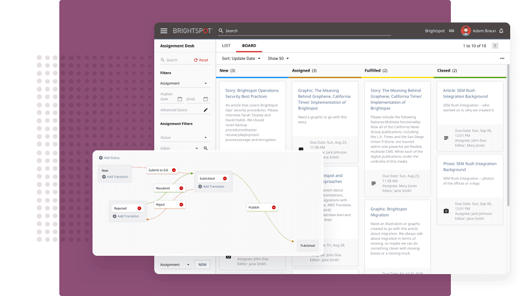Select the New status node label

(x=105, y=170)
